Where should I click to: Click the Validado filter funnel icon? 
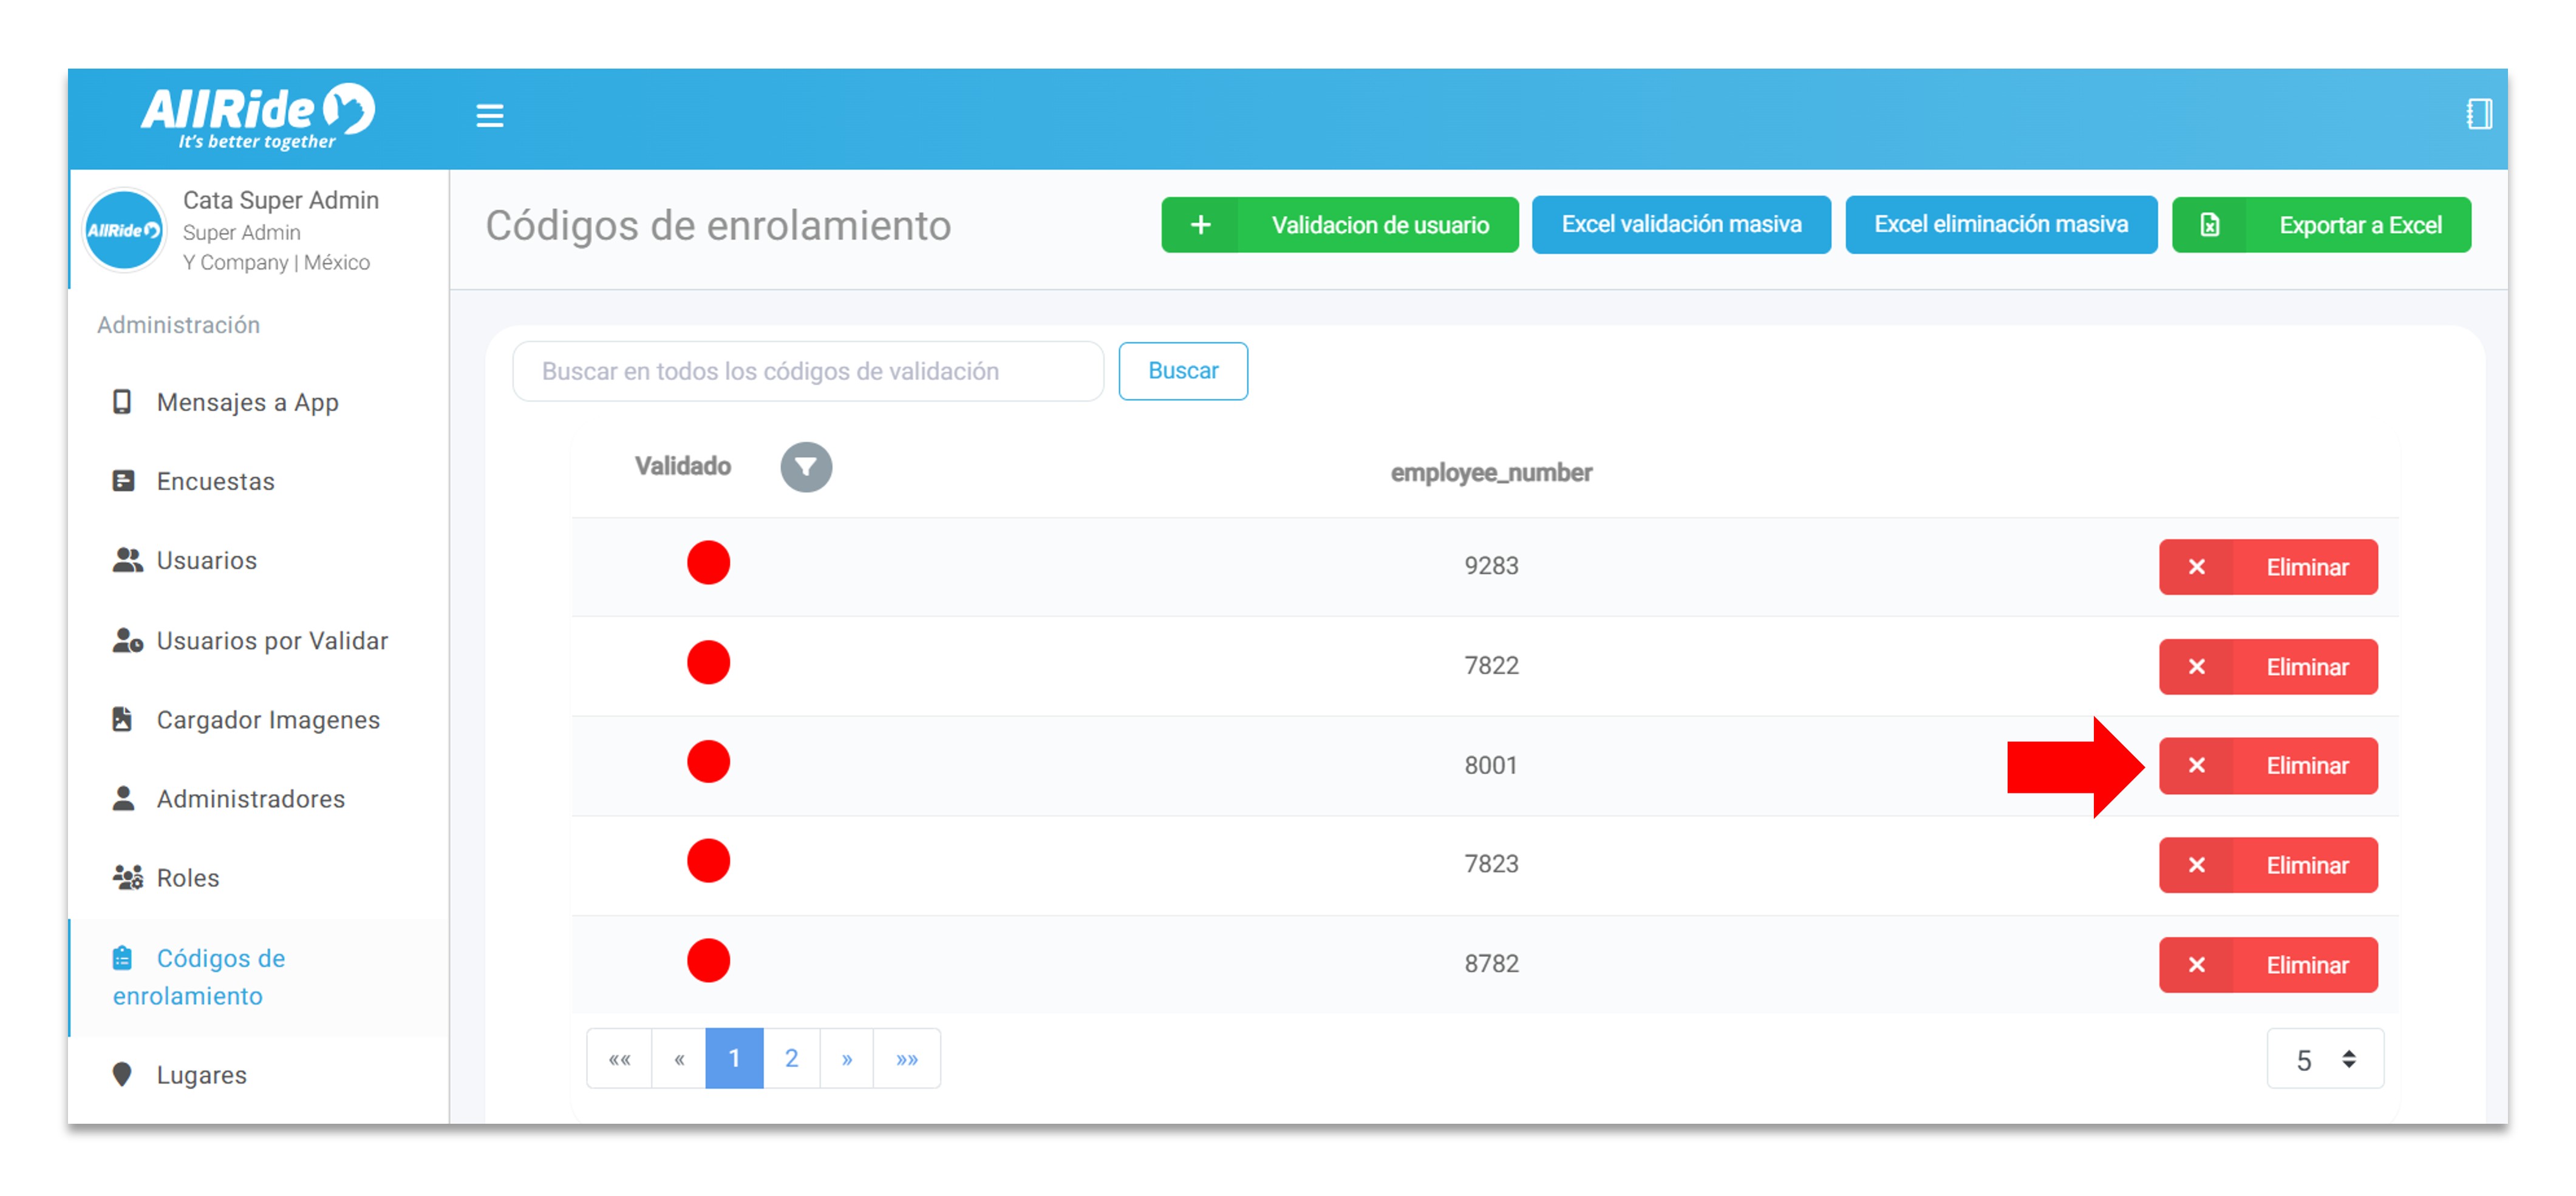pyautogui.click(x=805, y=467)
